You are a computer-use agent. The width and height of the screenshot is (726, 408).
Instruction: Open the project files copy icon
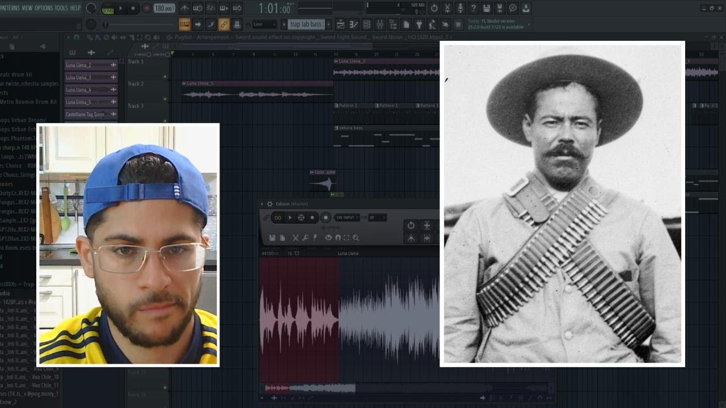click(406, 24)
